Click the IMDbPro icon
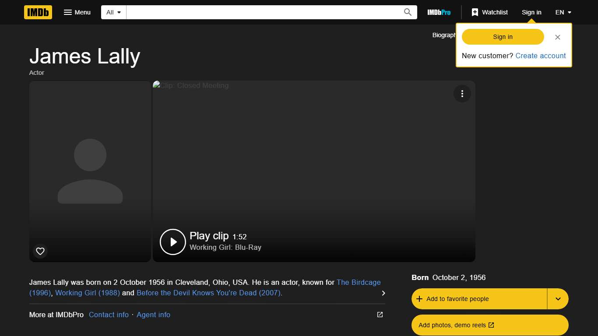 coord(439,12)
